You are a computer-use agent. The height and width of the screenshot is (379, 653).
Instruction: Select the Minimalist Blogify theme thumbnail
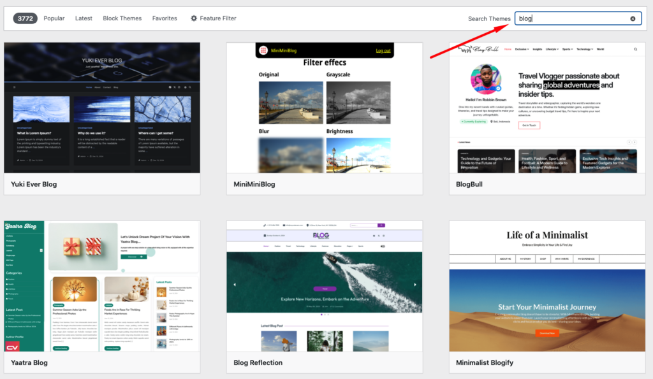tap(547, 286)
